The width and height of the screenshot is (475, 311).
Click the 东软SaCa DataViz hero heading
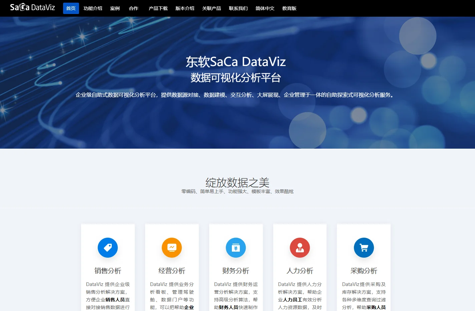tap(236, 62)
